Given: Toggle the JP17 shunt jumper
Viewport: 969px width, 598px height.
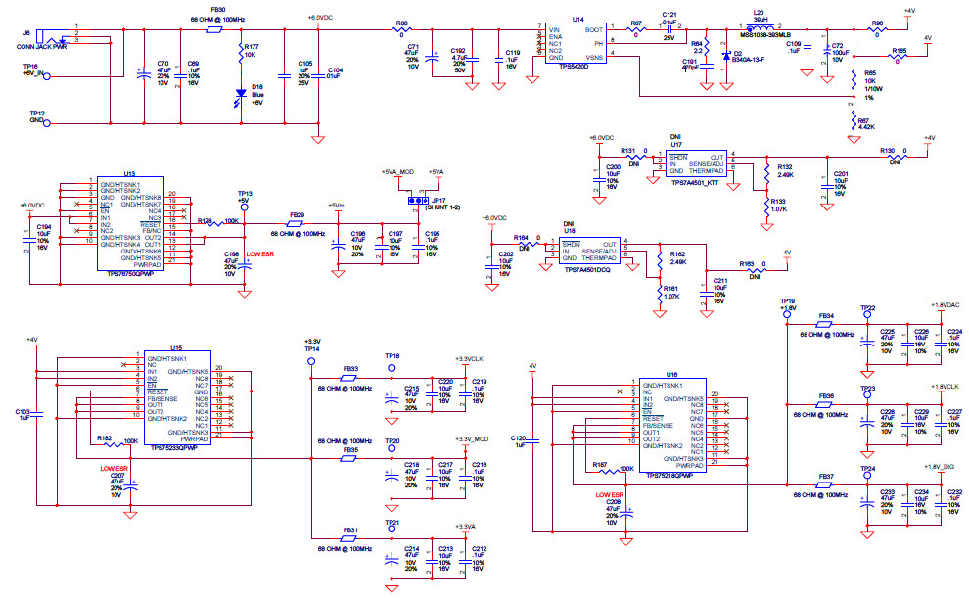Looking at the screenshot, I should click(416, 201).
